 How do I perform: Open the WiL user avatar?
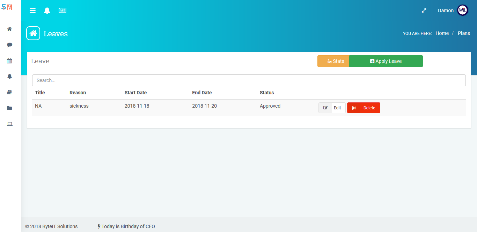[463, 10]
